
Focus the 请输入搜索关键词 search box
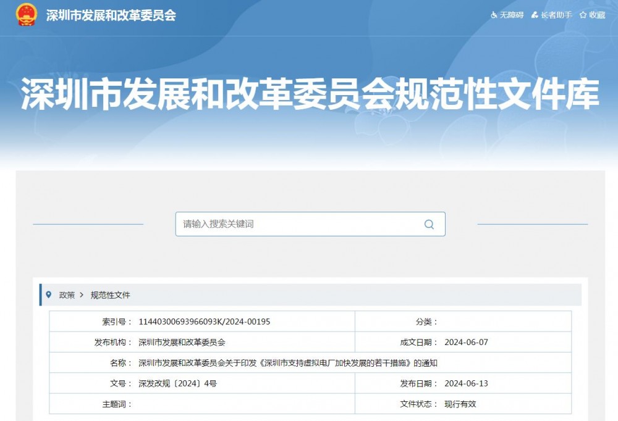tap(297, 224)
